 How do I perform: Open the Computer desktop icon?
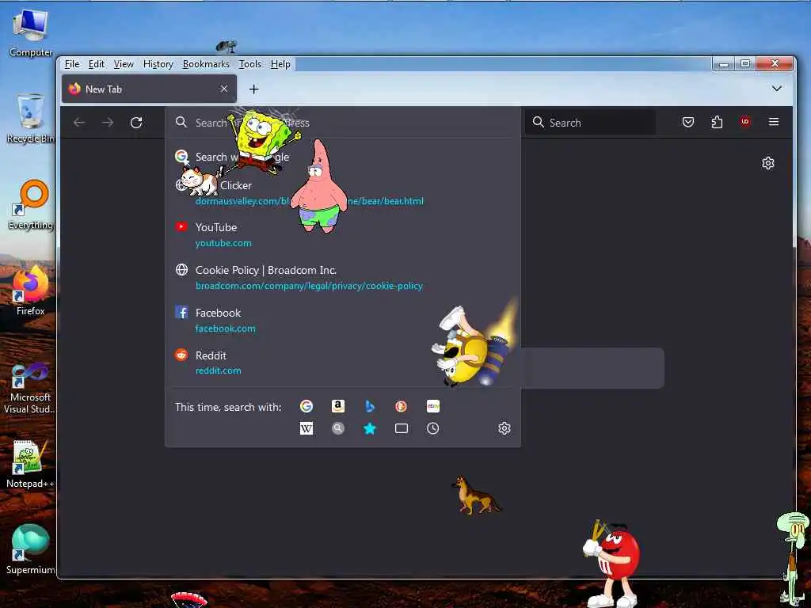pyautogui.click(x=31, y=32)
